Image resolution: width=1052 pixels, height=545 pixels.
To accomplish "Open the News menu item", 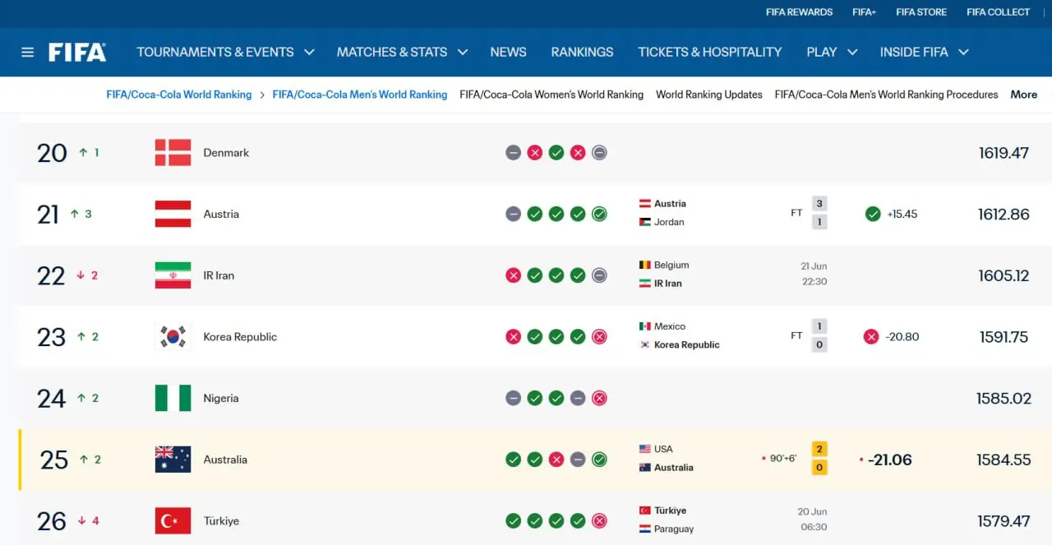I will pos(508,52).
